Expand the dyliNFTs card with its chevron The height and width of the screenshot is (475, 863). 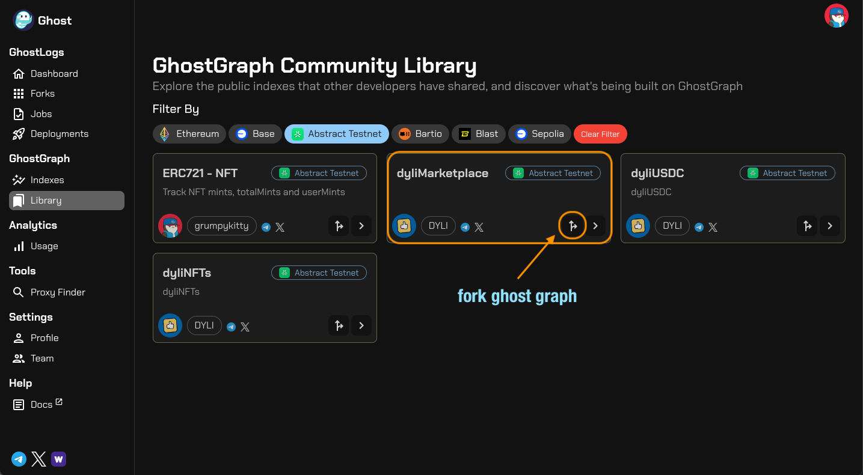click(x=361, y=325)
